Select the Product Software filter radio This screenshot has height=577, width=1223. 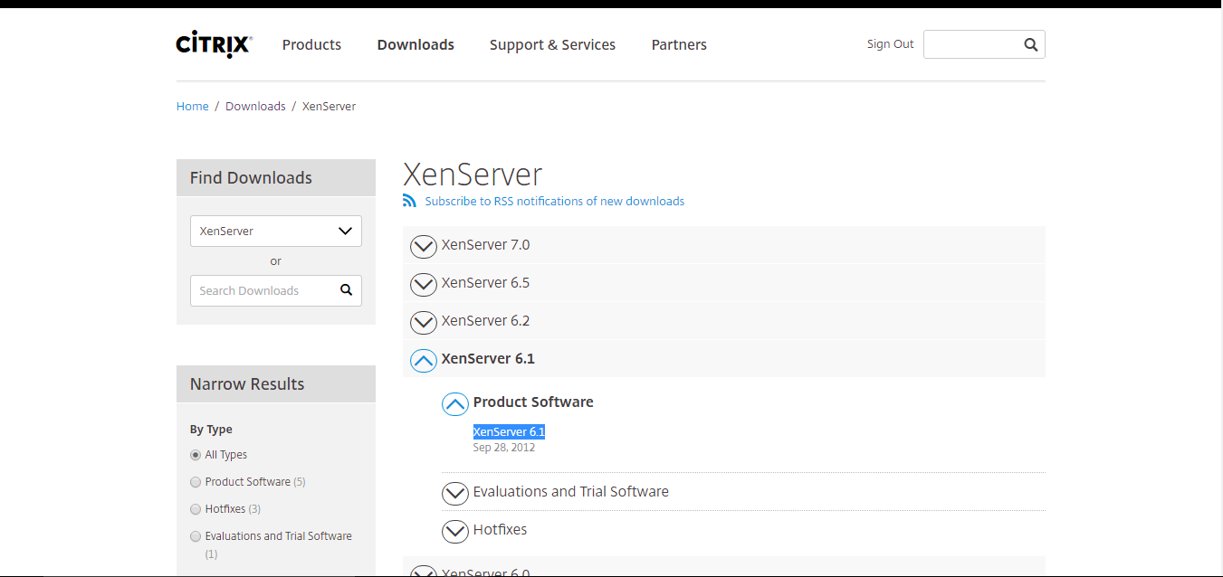pyautogui.click(x=196, y=482)
